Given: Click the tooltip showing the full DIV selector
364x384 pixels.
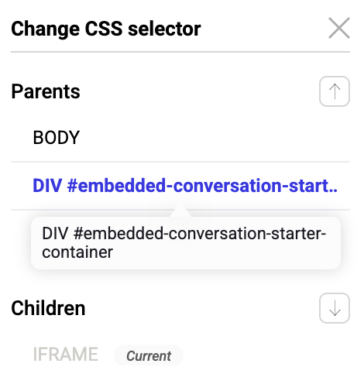Looking at the screenshot, I should pyautogui.click(x=186, y=243).
